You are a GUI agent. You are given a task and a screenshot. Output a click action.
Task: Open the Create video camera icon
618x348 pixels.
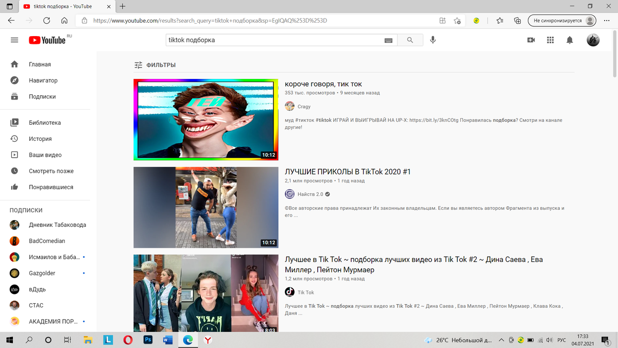(531, 40)
